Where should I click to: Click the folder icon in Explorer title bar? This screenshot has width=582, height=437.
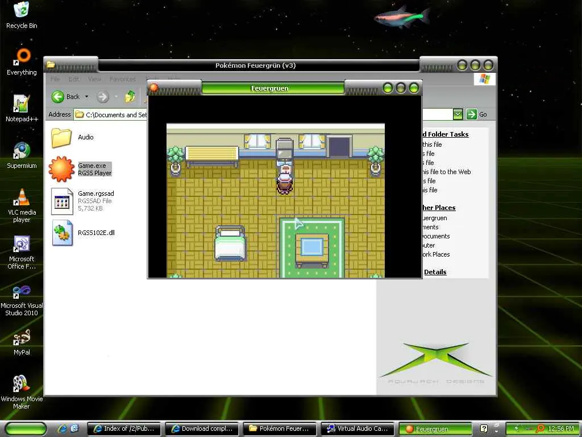pyautogui.click(x=51, y=65)
